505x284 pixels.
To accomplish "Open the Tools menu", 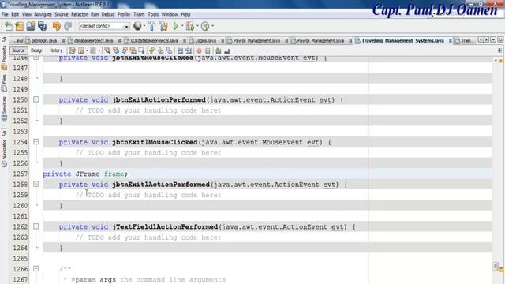I will click(153, 14).
